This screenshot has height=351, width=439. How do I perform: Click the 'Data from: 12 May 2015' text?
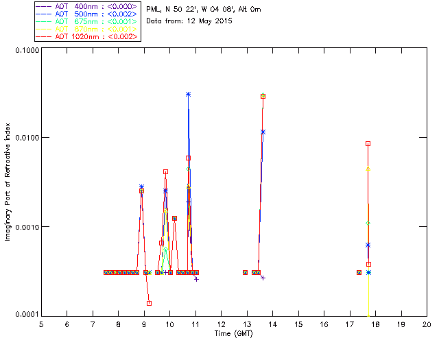[189, 21]
